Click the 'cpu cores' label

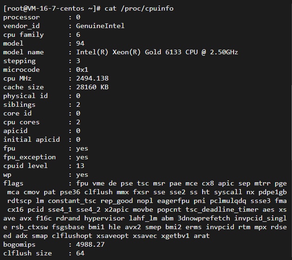pyautogui.click(x=21, y=122)
